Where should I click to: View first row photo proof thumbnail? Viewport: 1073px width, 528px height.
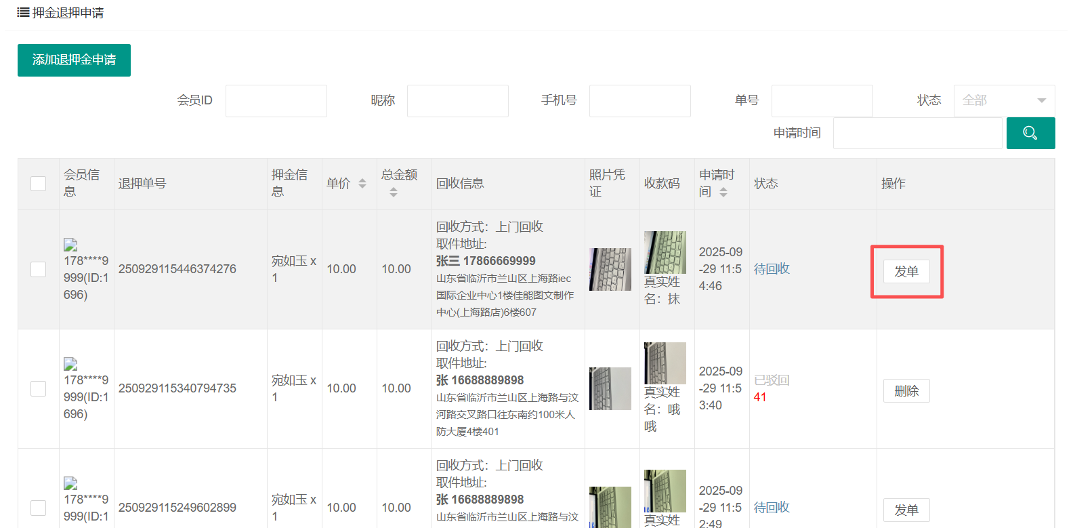610,269
